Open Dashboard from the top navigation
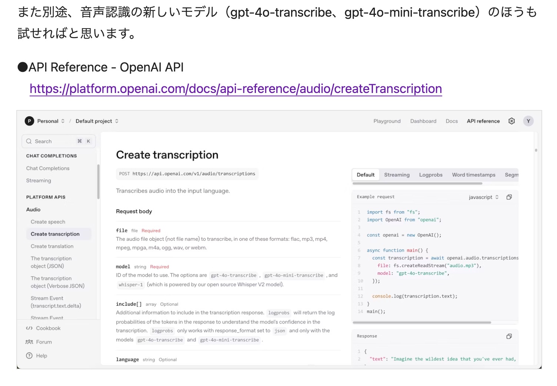 tap(423, 121)
